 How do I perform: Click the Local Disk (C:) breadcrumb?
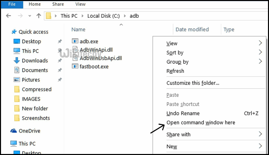[x=103, y=16]
